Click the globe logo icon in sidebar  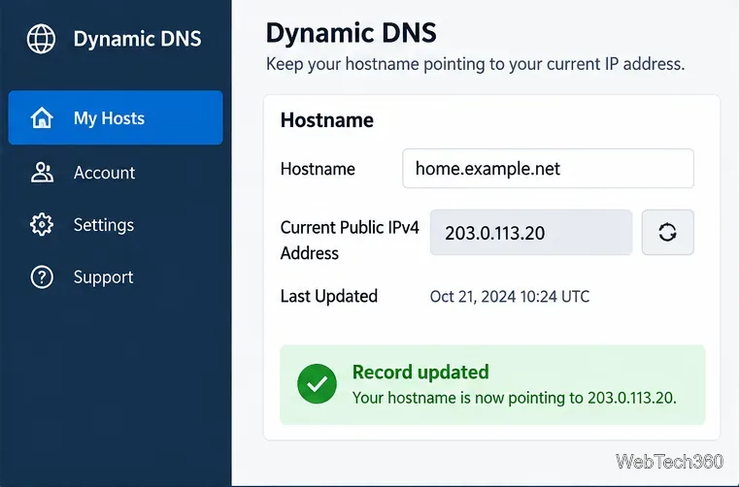coord(41,39)
